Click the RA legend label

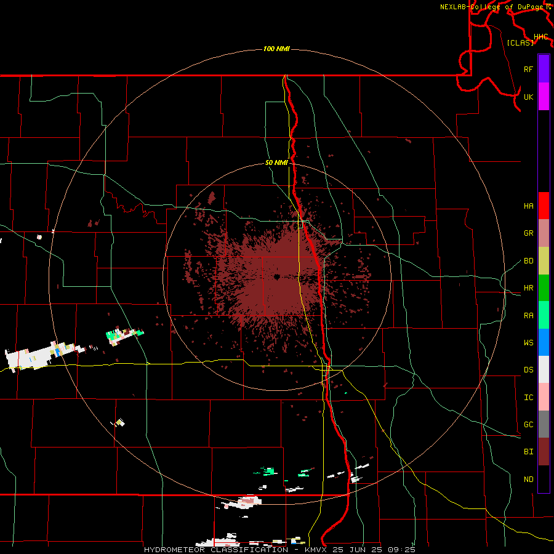click(529, 316)
